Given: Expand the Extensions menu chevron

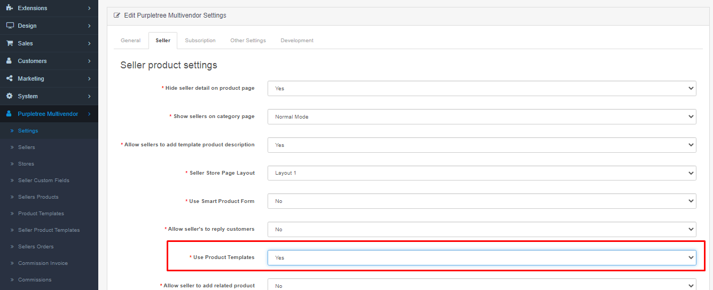Looking at the screenshot, I should pos(89,8).
